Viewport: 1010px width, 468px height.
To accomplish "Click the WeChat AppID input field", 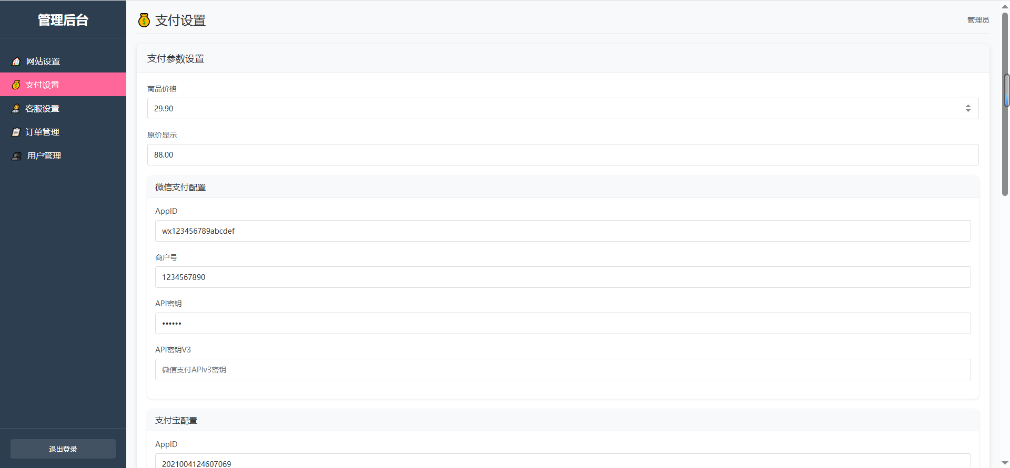I will pos(563,231).
